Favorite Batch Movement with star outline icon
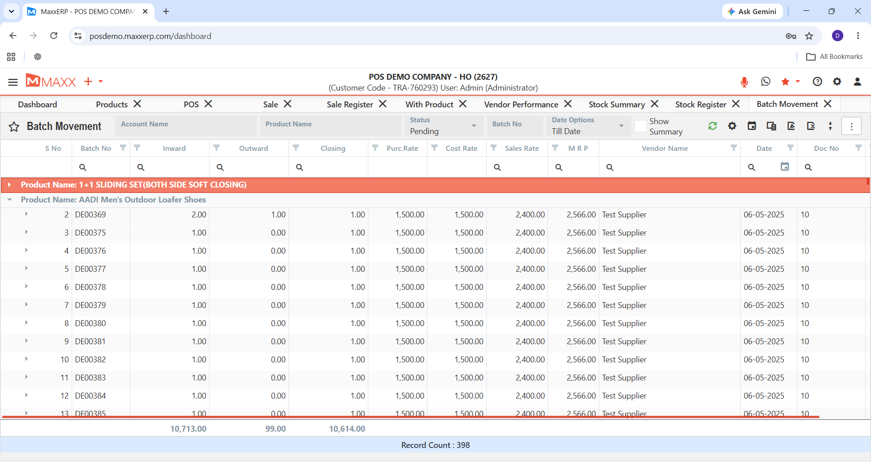Screen dimensions: 871x462 click(x=14, y=126)
